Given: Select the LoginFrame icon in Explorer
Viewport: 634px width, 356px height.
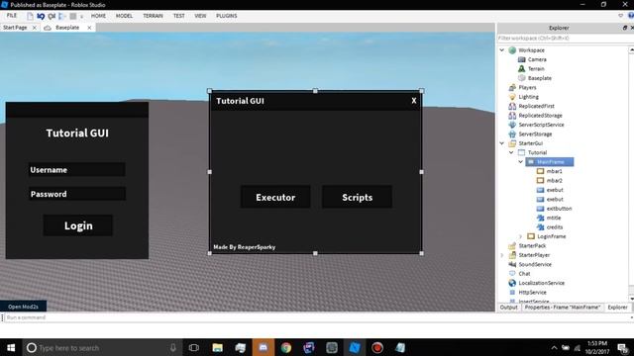Looking at the screenshot, I should (531, 236).
